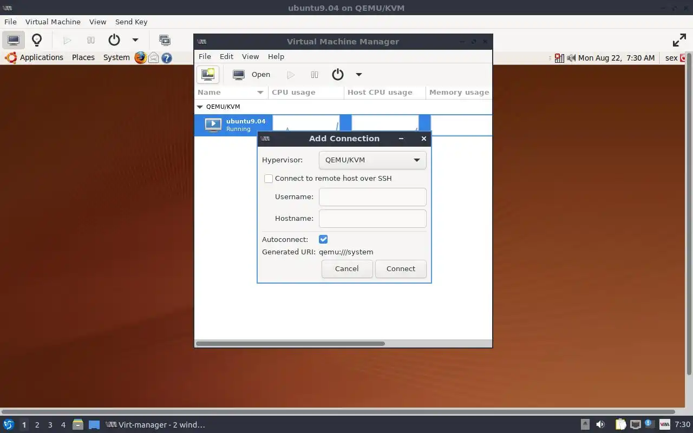The image size is (693, 433).
Task: Open Virtual Machine Manager View menu
Action: pyautogui.click(x=250, y=56)
